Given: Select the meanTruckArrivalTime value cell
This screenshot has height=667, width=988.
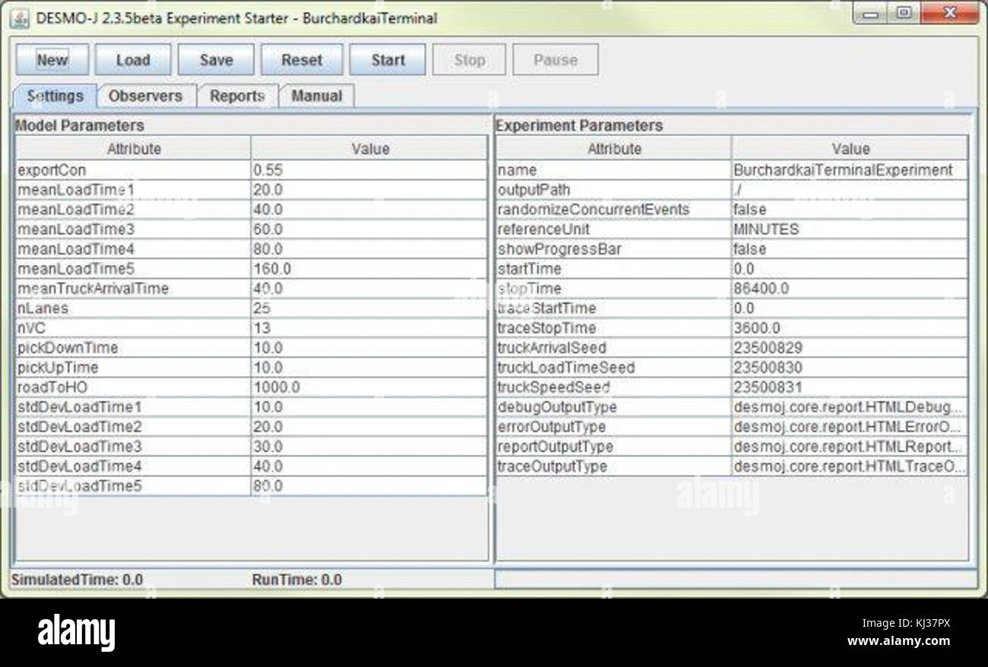Looking at the screenshot, I should tap(369, 289).
